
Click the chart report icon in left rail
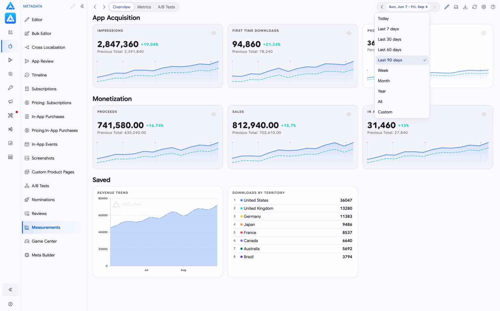pyautogui.click(x=10, y=143)
